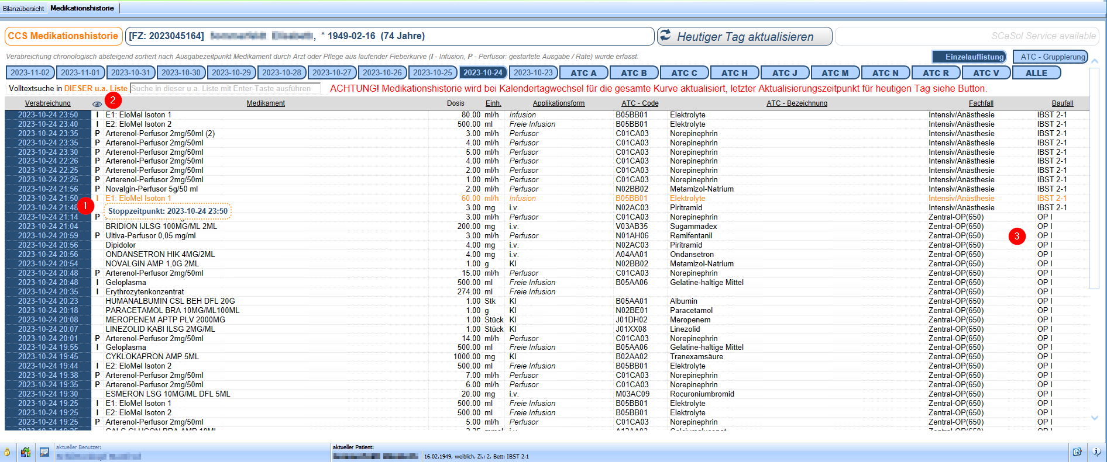The width and height of the screenshot is (1107, 462).
Task: Click the scroll-up chevron above the list scrollbar
Action: coord(1095,61)
